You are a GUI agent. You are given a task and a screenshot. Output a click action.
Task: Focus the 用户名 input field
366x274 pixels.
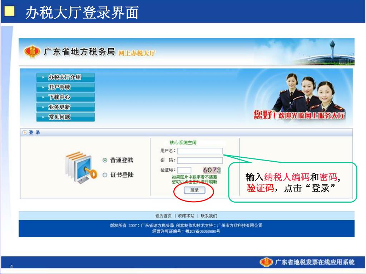(200, 151)
